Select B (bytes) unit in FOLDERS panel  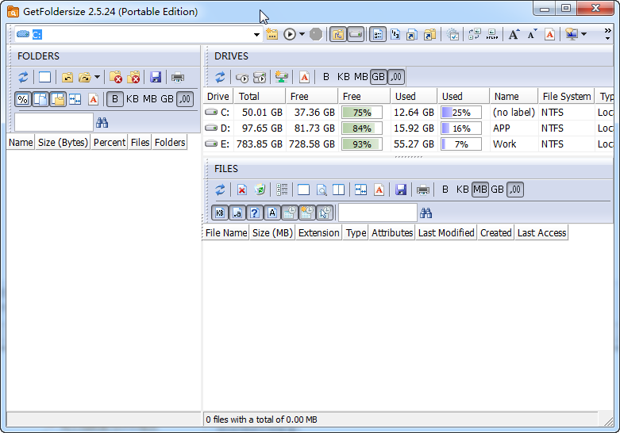pyautogui.click(x=115, y=99)
